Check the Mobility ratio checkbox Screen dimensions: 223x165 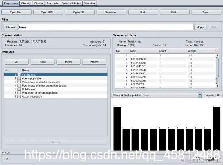19,89
